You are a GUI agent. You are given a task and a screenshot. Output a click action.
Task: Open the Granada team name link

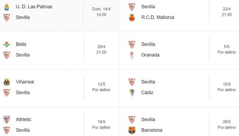tap(150, 55)
